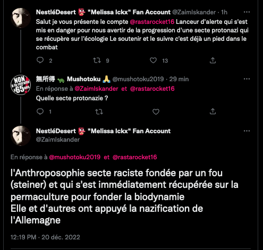263x250 pixels.
Task: Open more options on the main tweet
Action: tap(247, 131)
